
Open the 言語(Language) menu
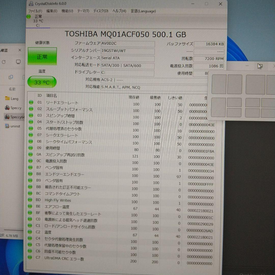point(144,11)
